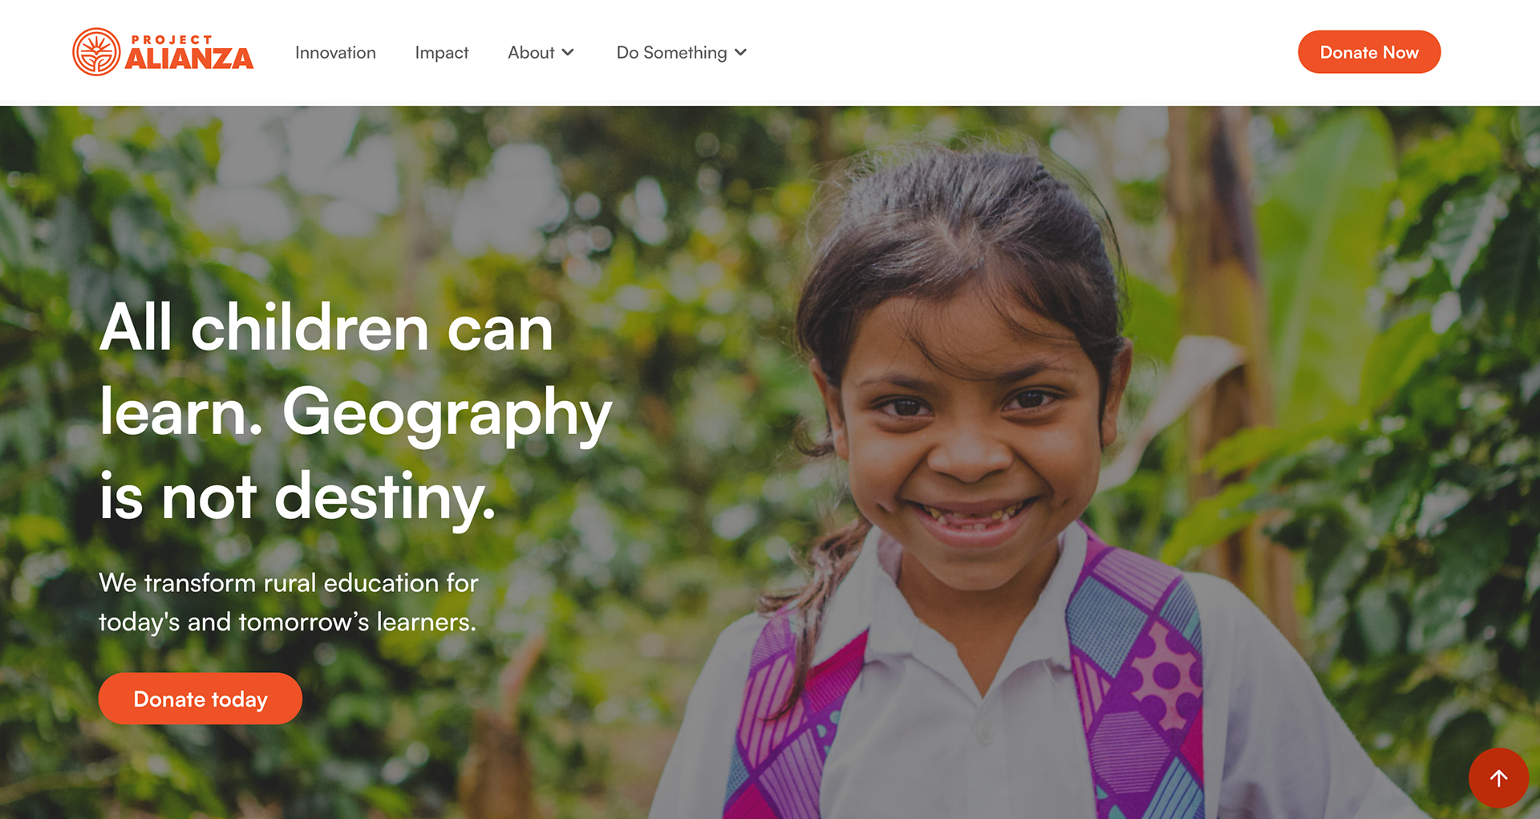The height and width of the screenshot is (819, 1540).
Task: Go to the Impact section
Action: 442,53
